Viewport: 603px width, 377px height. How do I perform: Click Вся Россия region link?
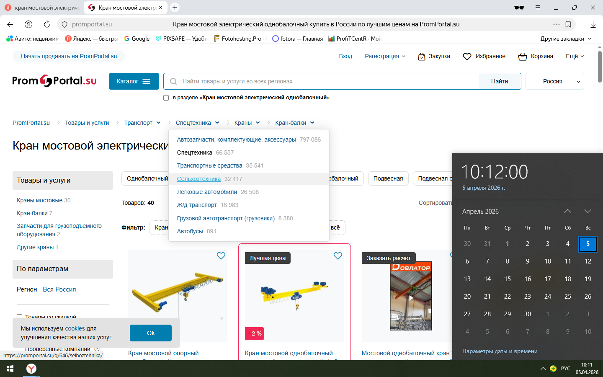click(59, 289)
